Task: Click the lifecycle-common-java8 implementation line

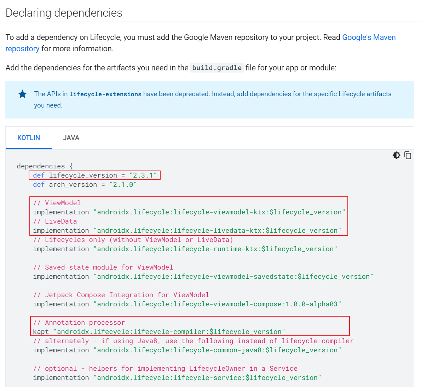Action: 187,350
